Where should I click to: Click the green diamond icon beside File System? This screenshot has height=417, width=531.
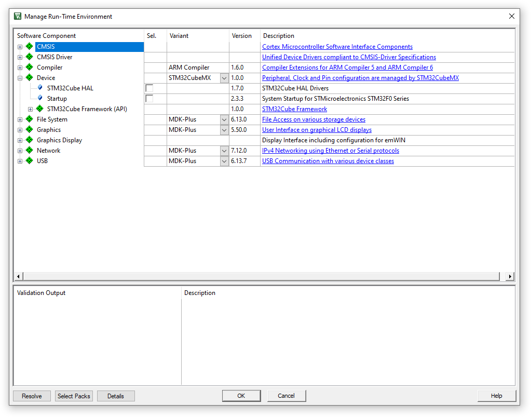pyautogui.click(x=30, y=119)
